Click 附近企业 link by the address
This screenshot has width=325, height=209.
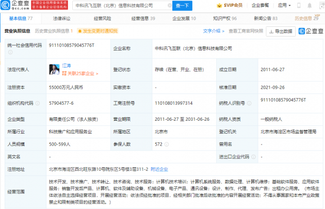click(159, 169)
